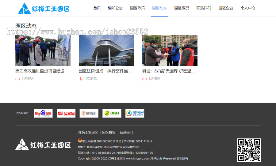Click the 5次浏览 view count text

point(28,79)
